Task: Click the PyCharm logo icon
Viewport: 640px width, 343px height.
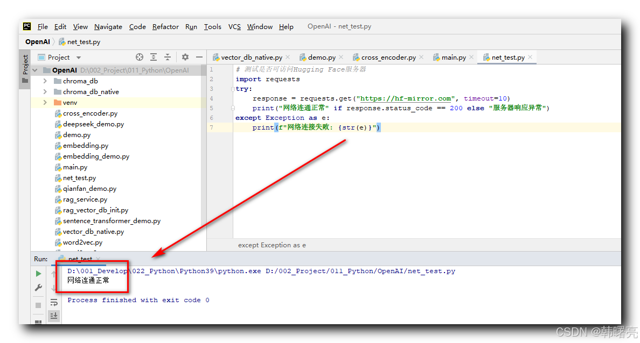Action: pos(27,26)
